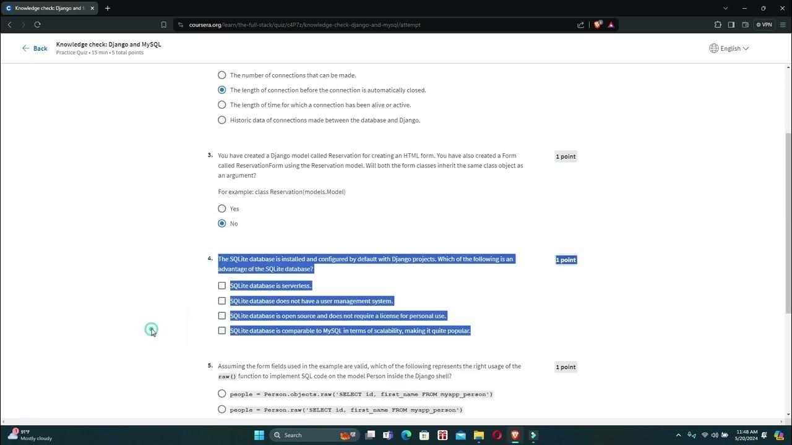Open Brave Wallet icon

pyautogui.click(x=745, y=25)
